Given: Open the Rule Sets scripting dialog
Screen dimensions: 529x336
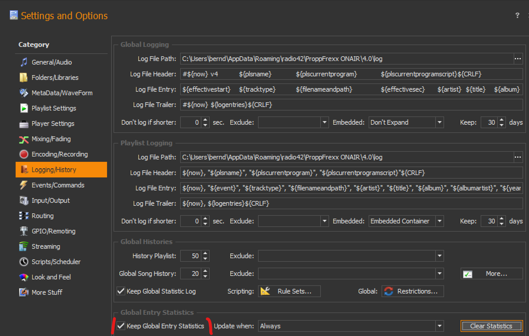Looking at the screenshot, I should pos(289,291).
